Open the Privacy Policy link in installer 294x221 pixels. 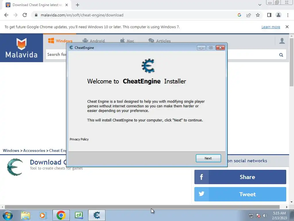pos(79,139)
